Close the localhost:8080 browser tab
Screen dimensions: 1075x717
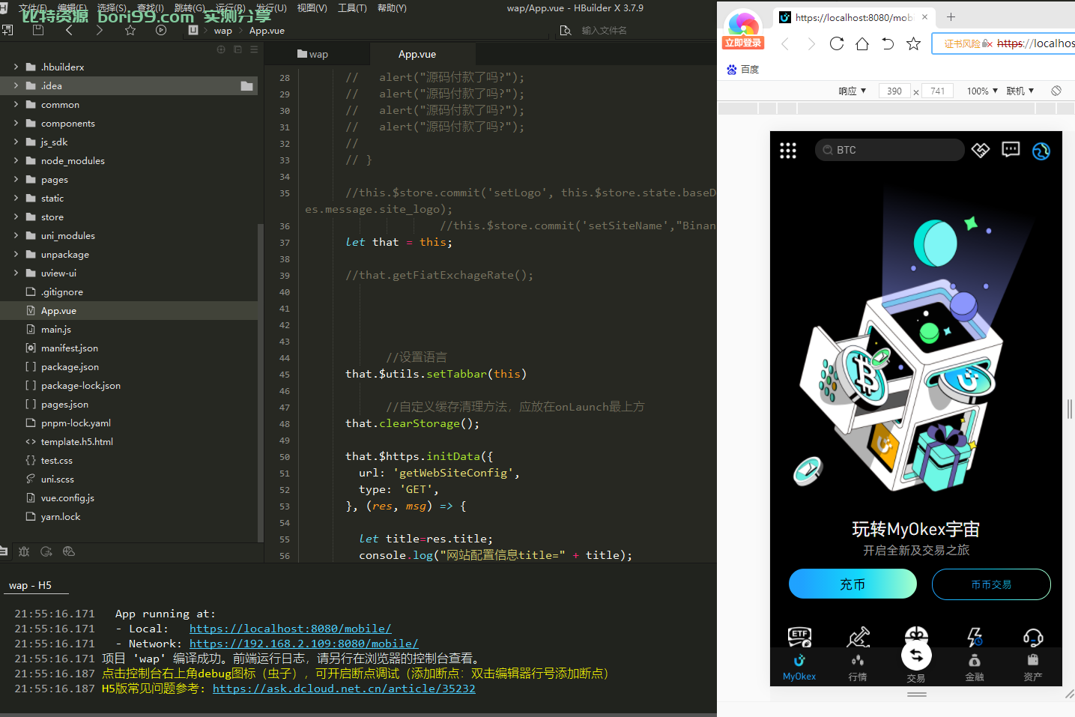pyautogui.click(x=924, y=16)
